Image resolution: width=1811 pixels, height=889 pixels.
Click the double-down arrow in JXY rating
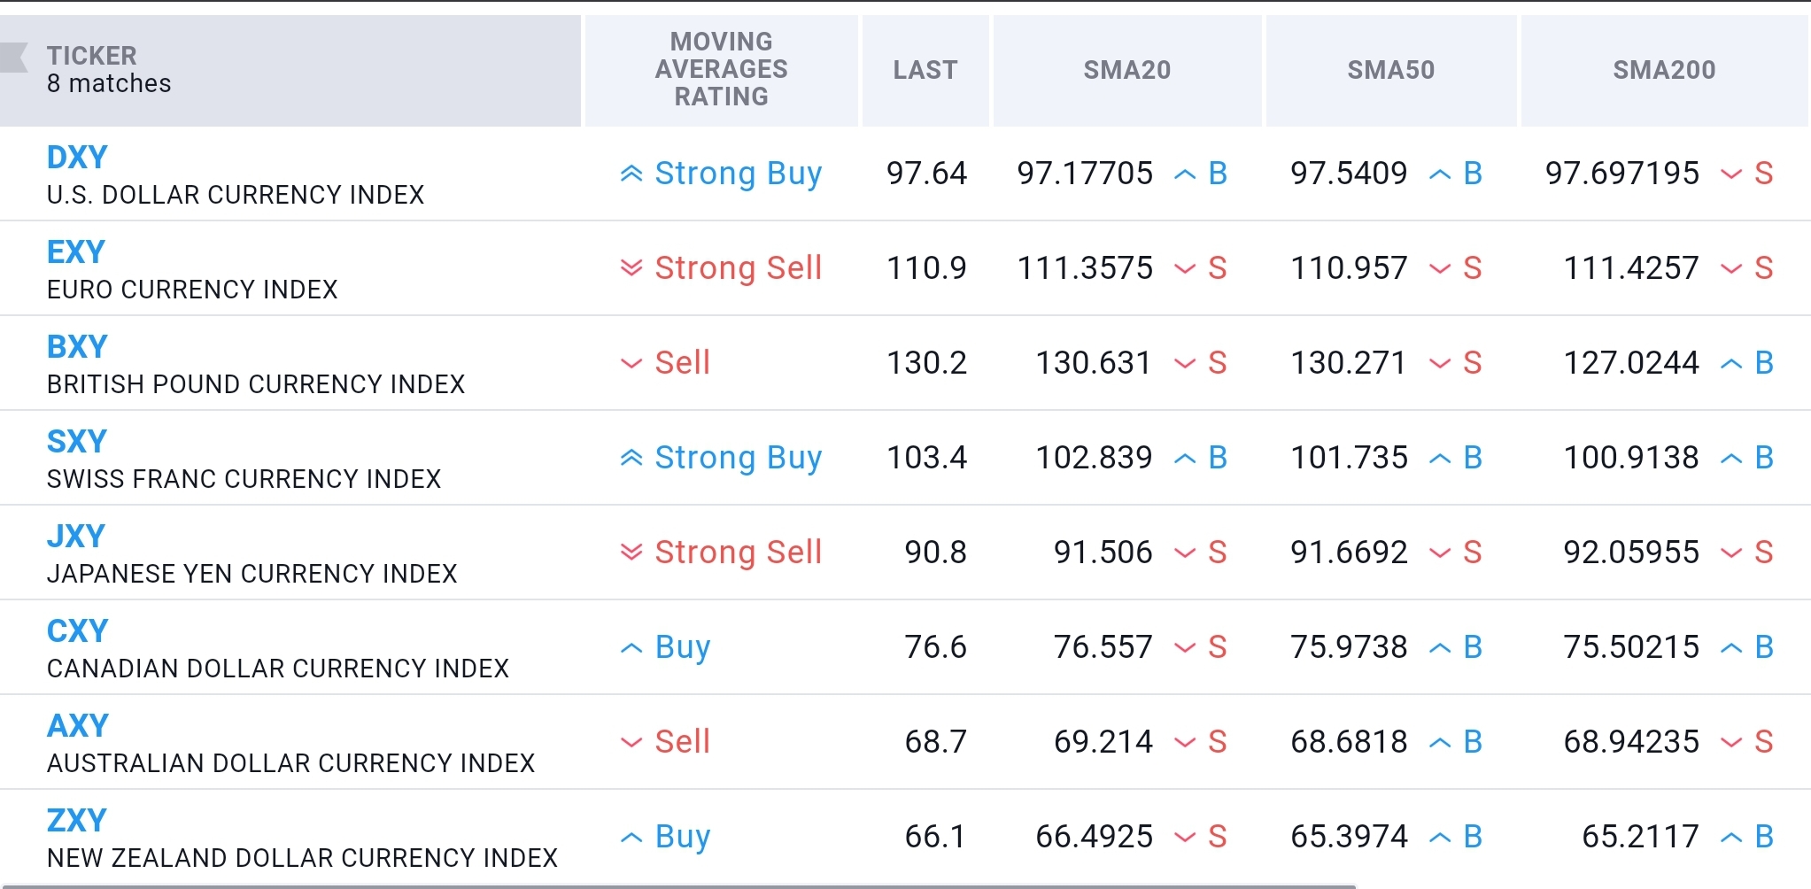point(631,553)
